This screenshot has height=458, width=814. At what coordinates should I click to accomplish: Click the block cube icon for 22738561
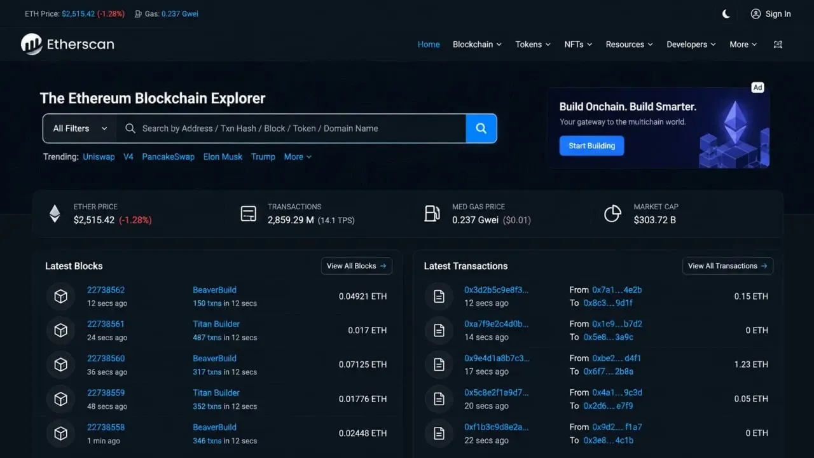pos(61,331)
